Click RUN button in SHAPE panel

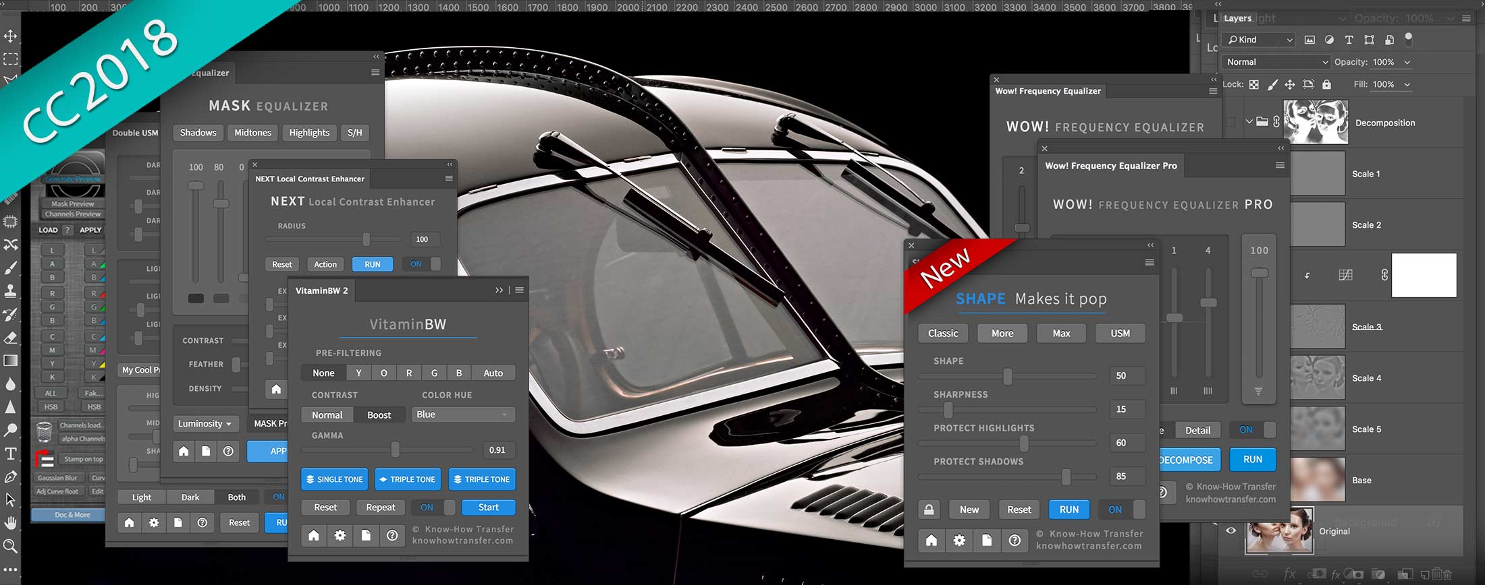click(x=1069, y=510)
